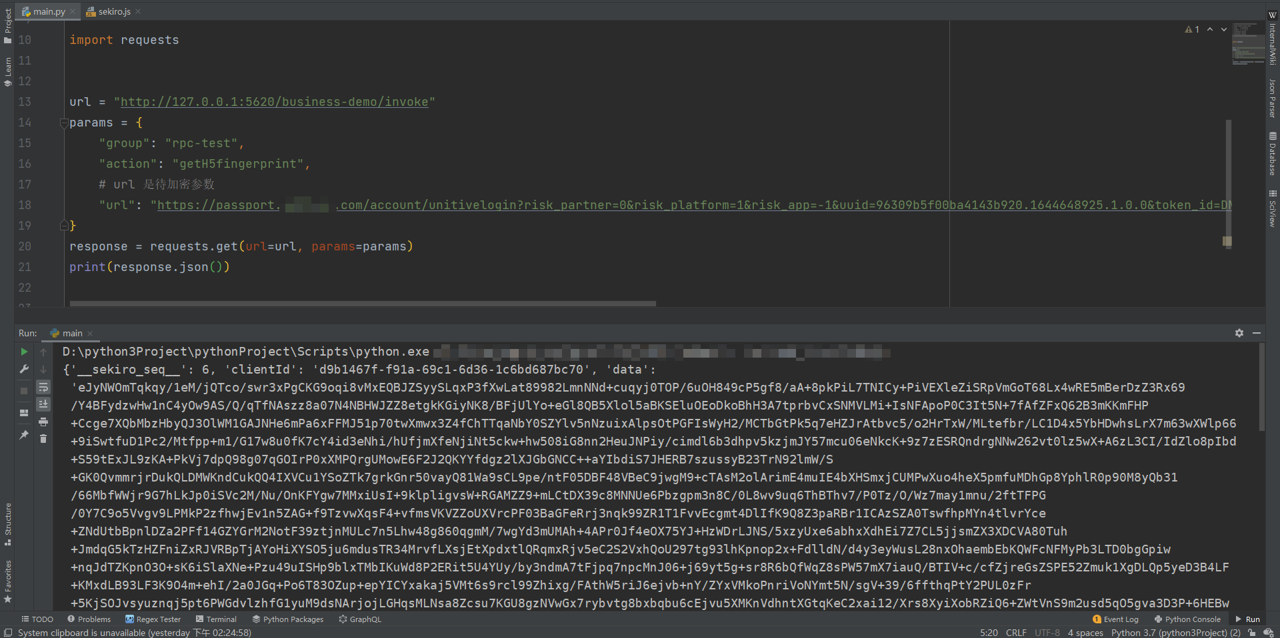Open the Structure tool window

click(7, 524)
